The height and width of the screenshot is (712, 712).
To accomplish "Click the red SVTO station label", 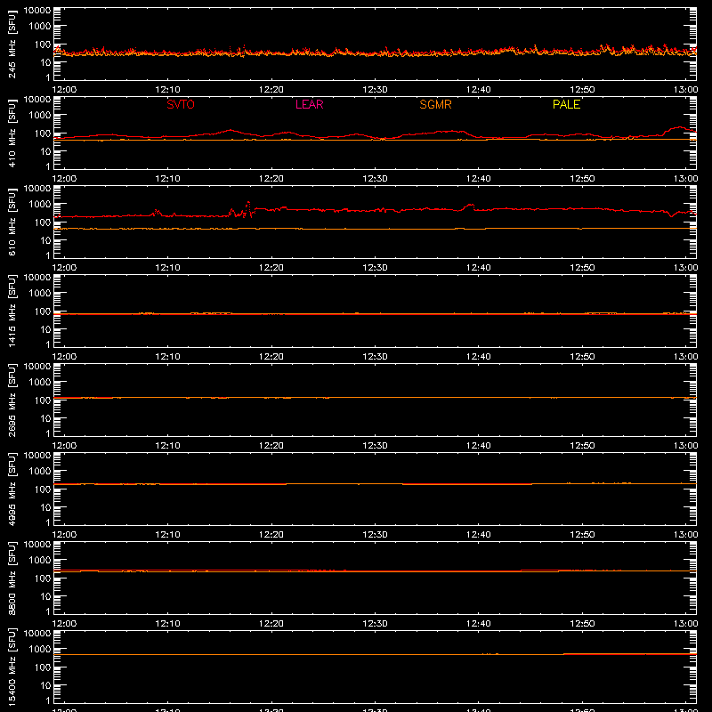I will [x=181, y=104].
